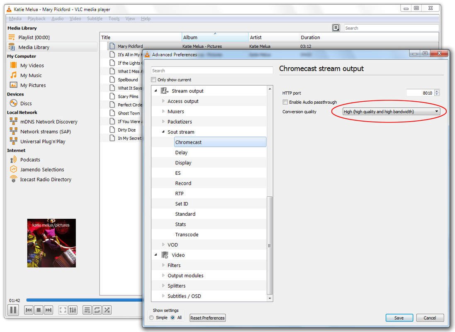This screenshot has width=455, height=332.
Task: Open the Video menu
Action: [x=75, y=19]
